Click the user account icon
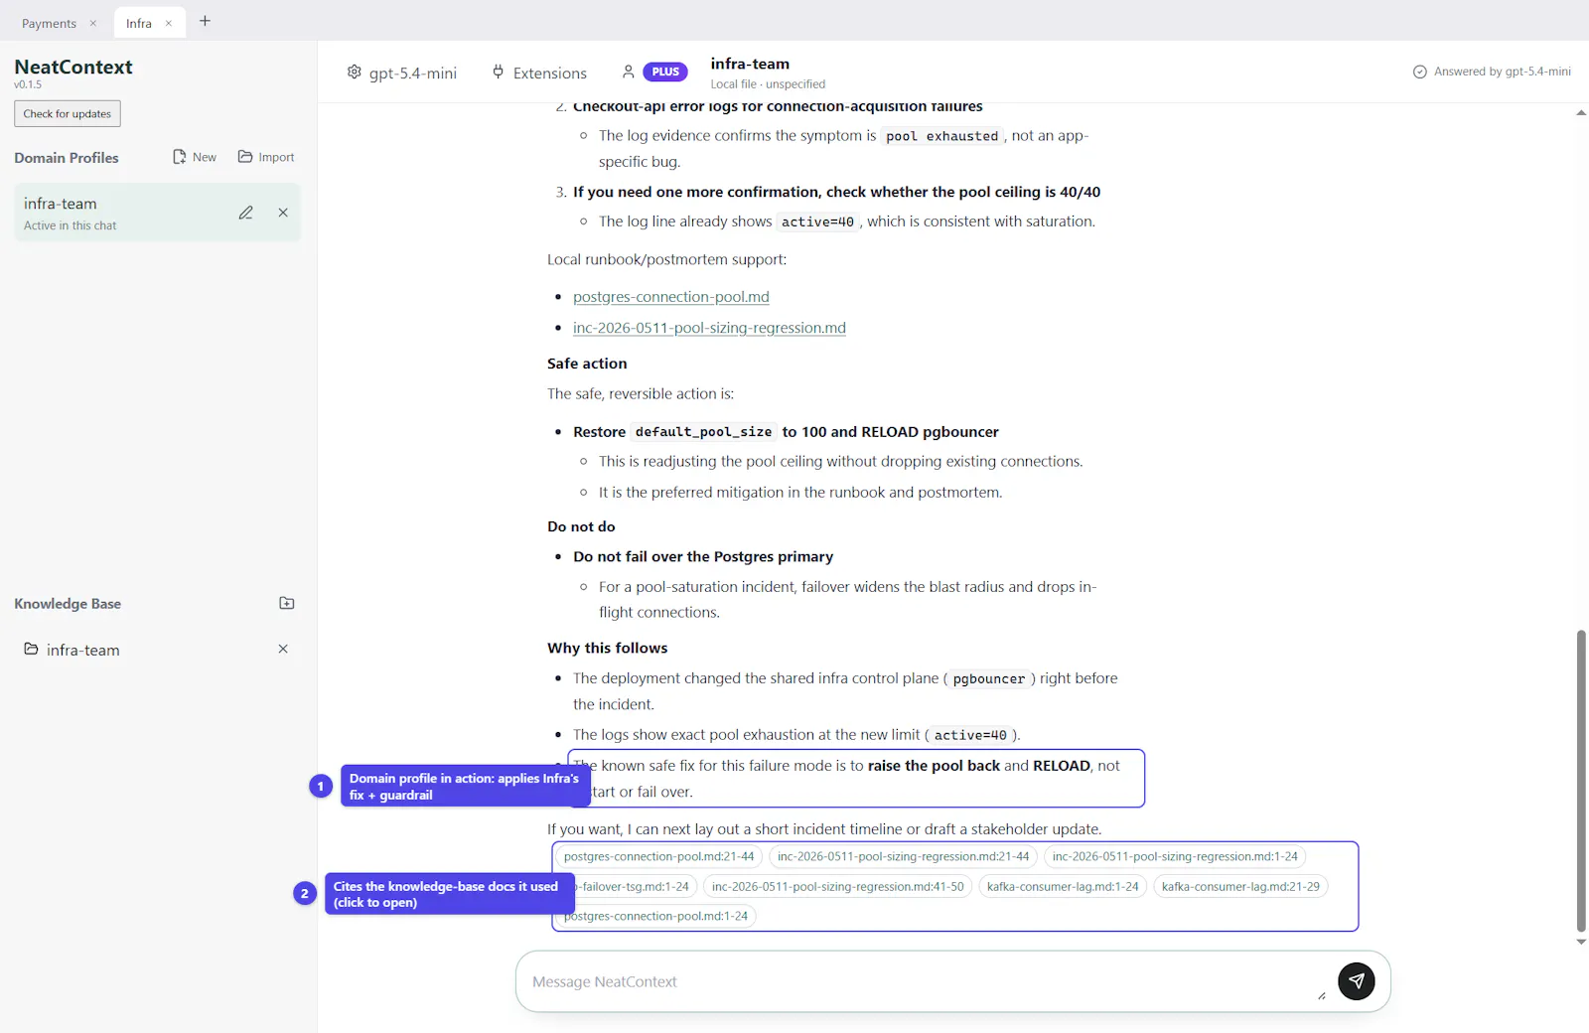This screenshot has height=1033, width=1589. [628, 72]
